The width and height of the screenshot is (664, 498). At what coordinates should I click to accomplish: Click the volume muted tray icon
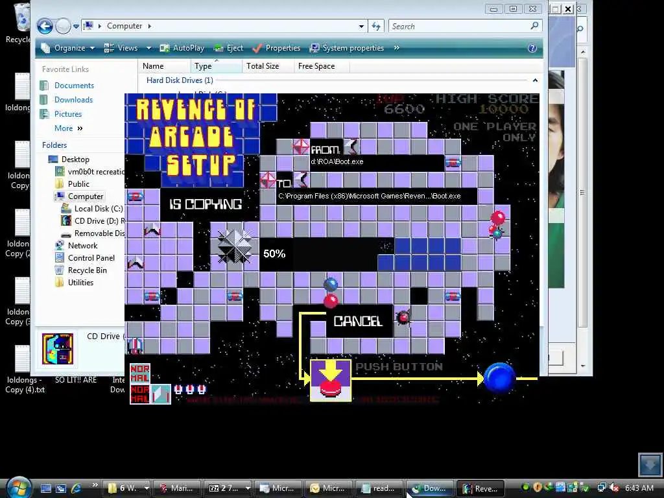coord(615,488)
